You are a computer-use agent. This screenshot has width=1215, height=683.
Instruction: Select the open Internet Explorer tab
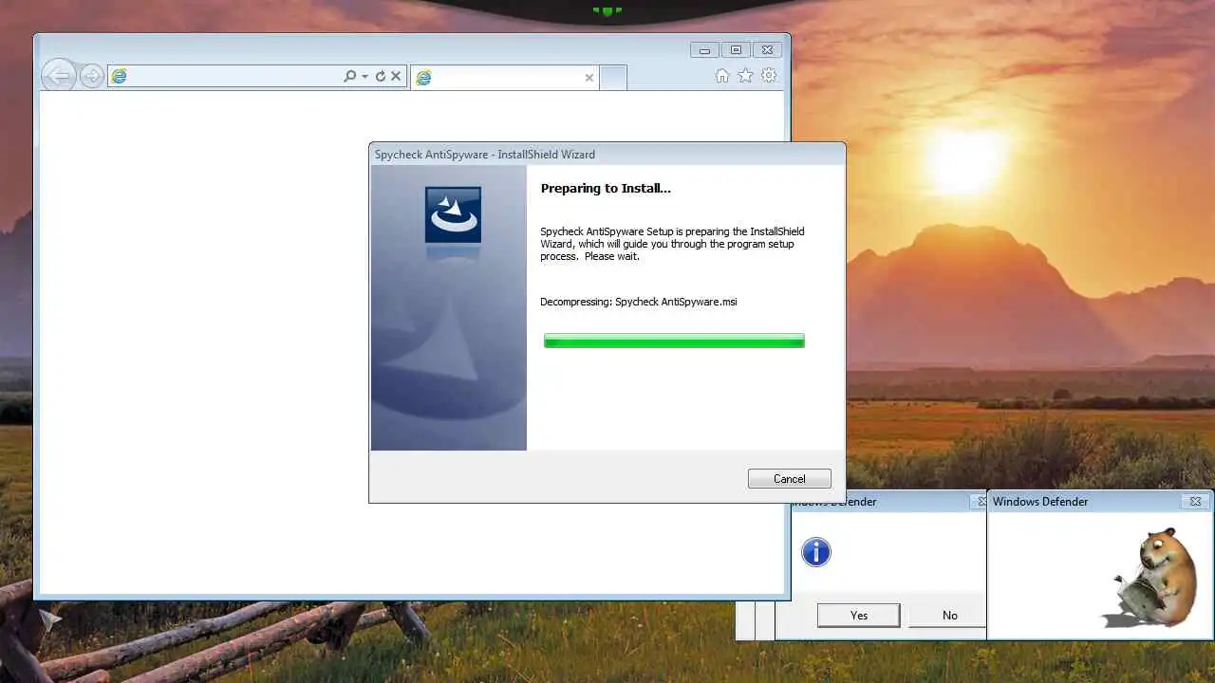(x=505, y=78)
